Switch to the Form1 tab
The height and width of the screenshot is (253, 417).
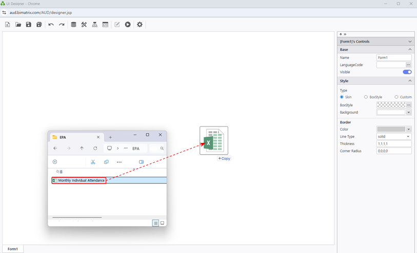click(13, 249)
